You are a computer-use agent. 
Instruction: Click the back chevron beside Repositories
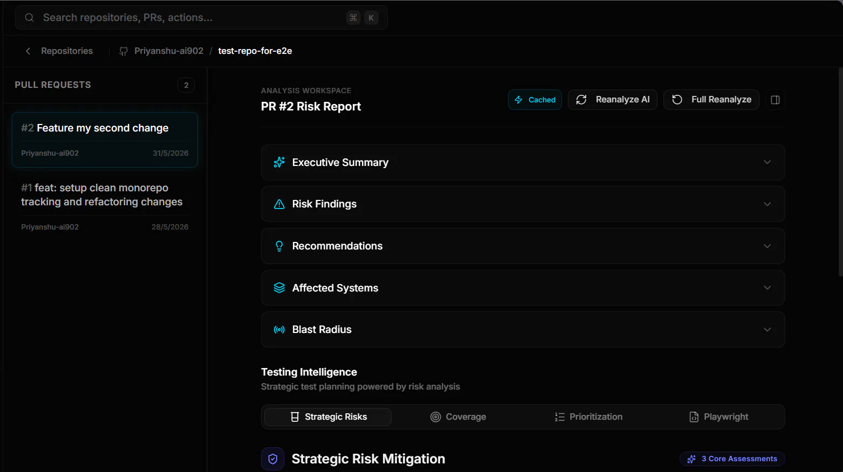click(x=28, y=51)
